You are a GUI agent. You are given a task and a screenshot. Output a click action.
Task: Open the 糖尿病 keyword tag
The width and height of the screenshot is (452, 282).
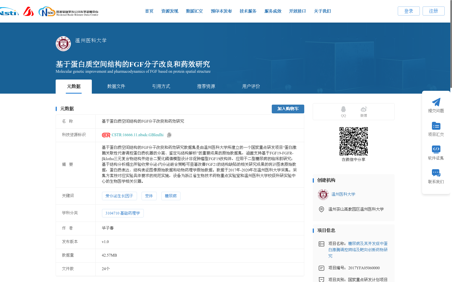171,196
